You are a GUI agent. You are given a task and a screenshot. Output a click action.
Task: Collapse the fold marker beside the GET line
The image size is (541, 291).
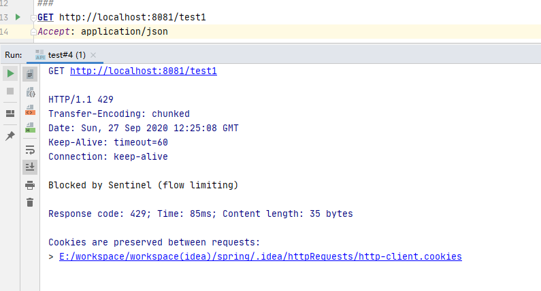click(34, 16)
